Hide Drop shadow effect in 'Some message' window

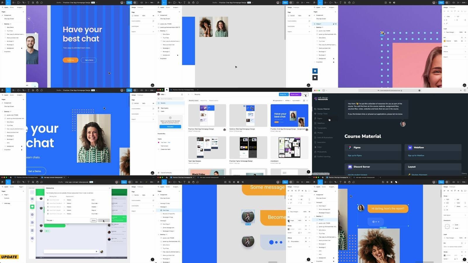[x=306, y=241]
